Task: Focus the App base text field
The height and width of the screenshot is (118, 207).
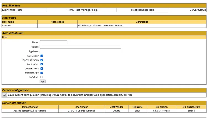Action: click(x=80, y=51)
